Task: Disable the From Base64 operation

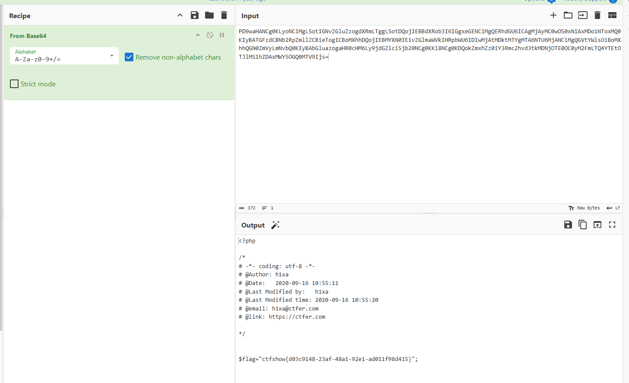Action: point(210,35)
